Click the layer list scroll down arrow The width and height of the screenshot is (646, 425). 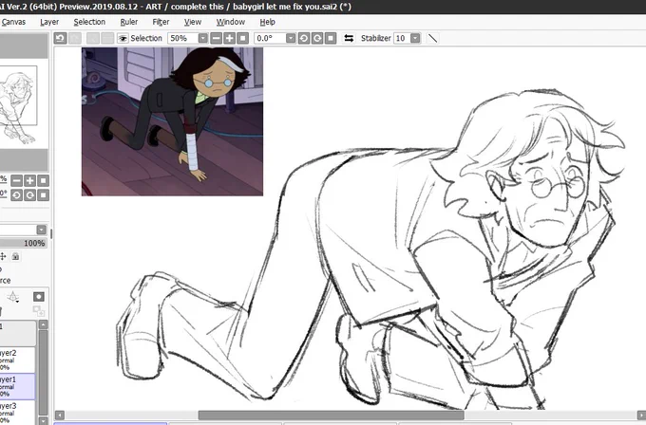[x=44, y=420]
